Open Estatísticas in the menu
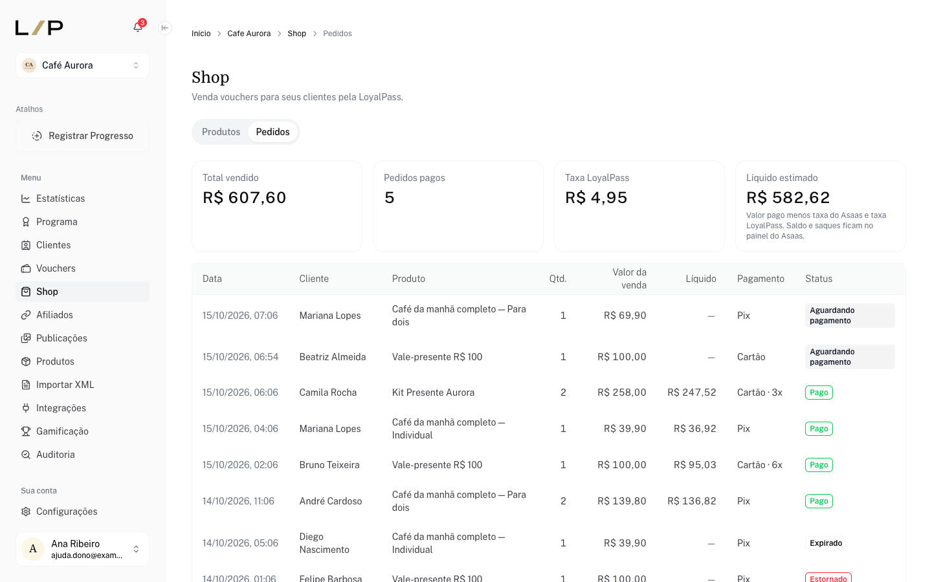The height and width of the screenshot is (582, 932). click(x=82, y=199)
